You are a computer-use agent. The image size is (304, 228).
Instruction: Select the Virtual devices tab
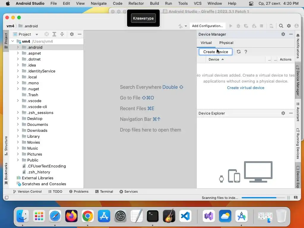[206, 43]
